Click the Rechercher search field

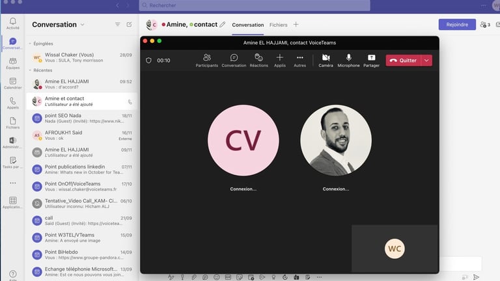[255, 5]
